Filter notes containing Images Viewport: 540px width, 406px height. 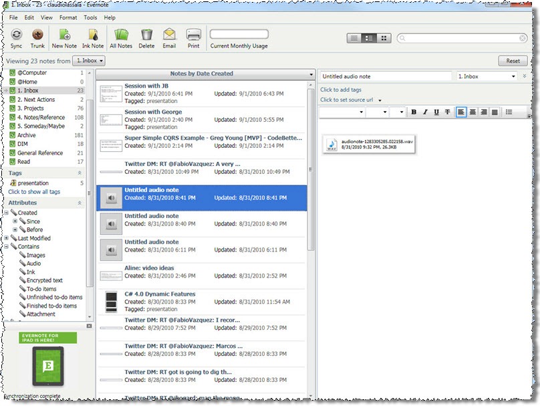(x=36, y=255)
